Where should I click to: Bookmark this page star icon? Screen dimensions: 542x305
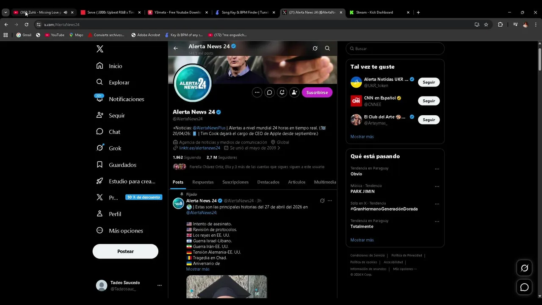486,25
